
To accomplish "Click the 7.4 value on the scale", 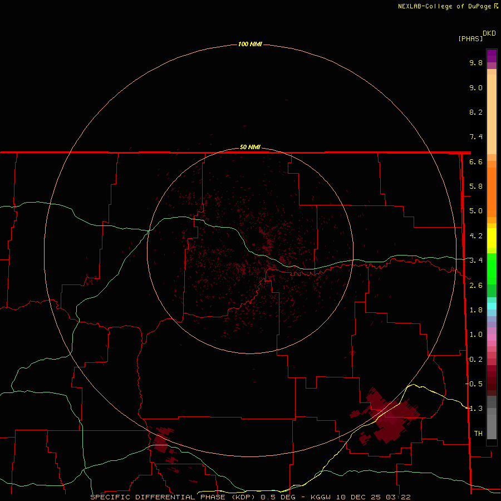I will [476, 137].
